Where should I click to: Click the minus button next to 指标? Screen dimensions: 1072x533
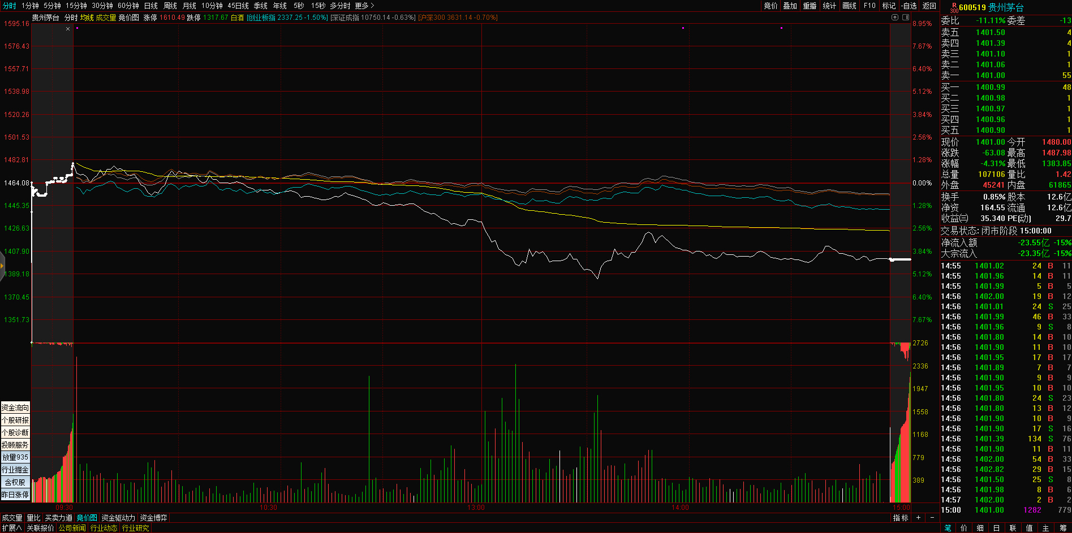[932, 518]
